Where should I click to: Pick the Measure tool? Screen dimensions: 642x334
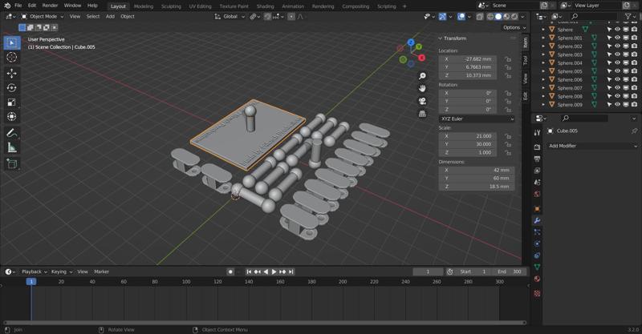point(11,148)
